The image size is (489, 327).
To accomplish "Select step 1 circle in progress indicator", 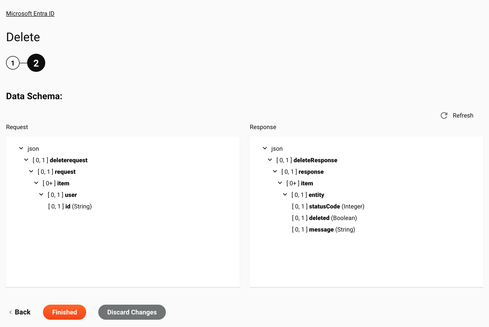I will (13, 63).
